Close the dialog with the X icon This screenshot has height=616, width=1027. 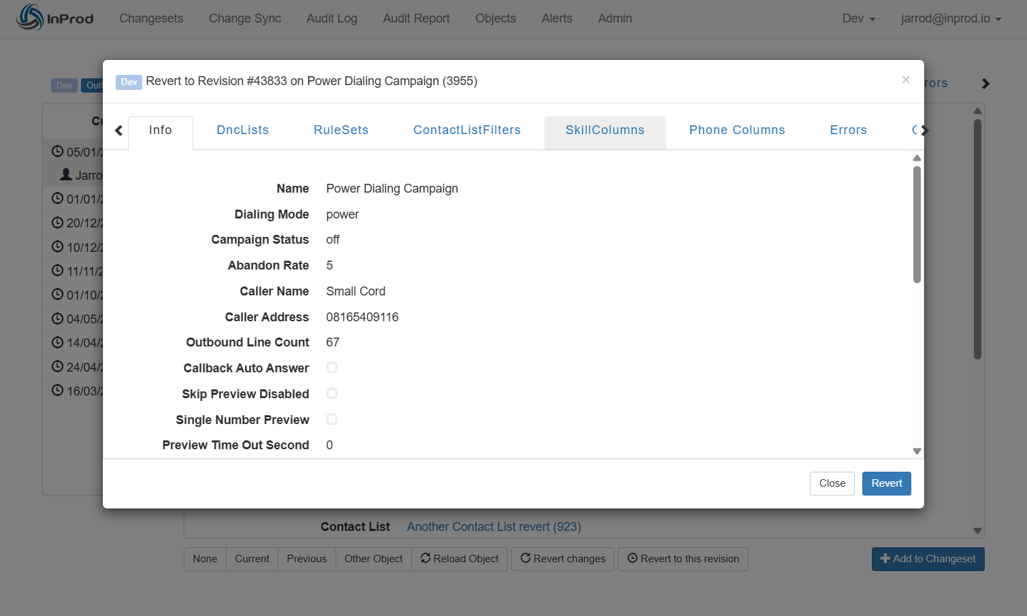[905, 80]
